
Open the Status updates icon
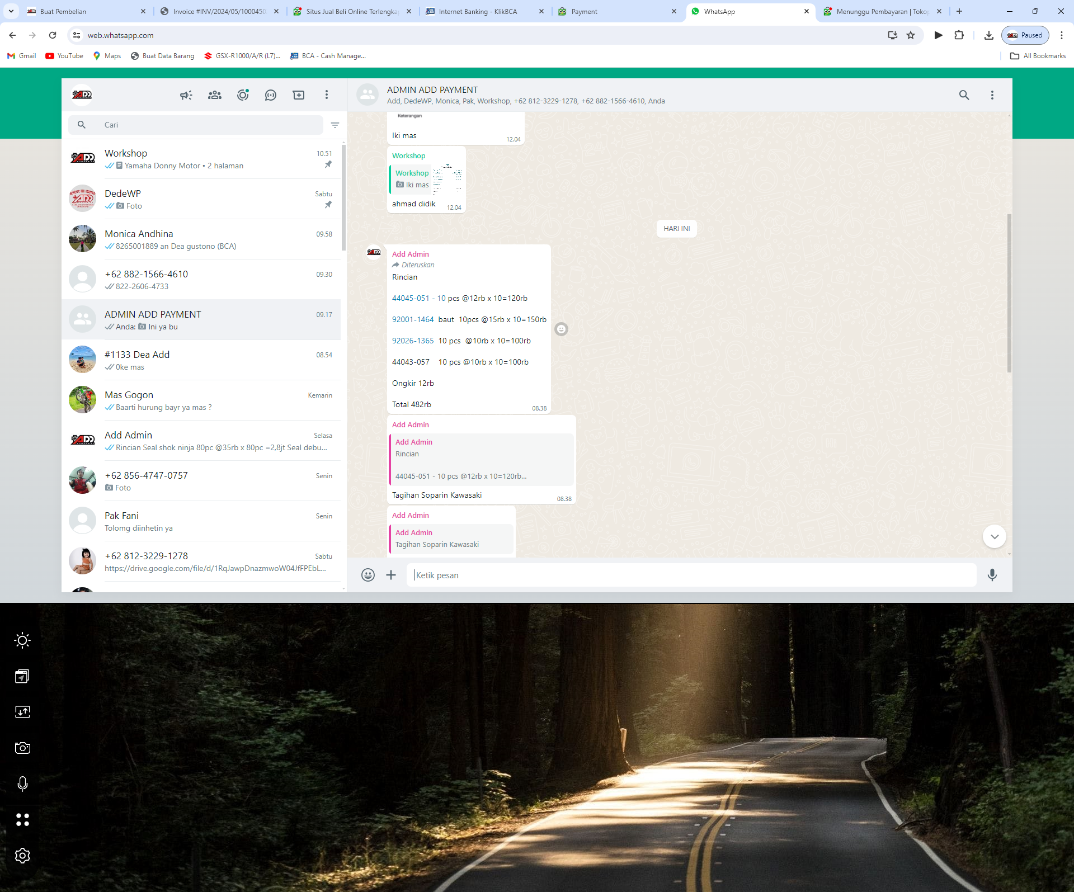pyautogui.click(x=243, y=95)
